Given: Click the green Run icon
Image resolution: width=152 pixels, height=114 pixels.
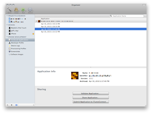Looking at the screenshot, I should (23, 10).
